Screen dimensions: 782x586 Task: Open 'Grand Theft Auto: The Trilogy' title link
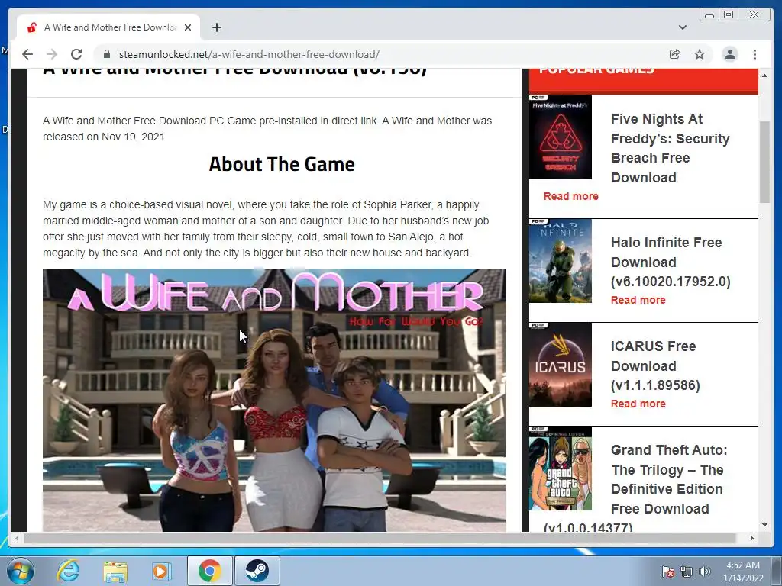tap(669, 479)
